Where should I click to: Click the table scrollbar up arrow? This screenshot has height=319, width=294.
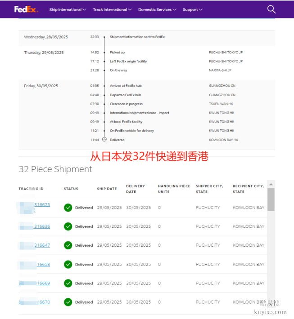tap(271, 184)
